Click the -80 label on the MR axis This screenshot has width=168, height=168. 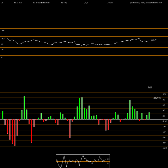164,143
